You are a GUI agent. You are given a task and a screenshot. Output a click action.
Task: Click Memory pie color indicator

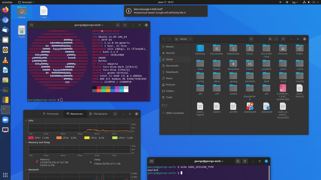click(x=37, y=162)
